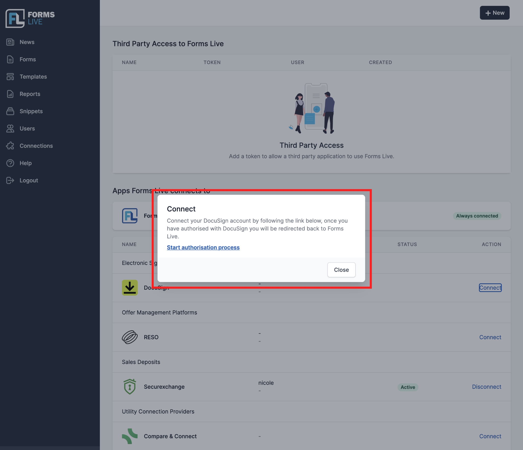The image size is (523, 450).
Task: Click Connect for Compare & Connect
Action: (490, 436)
